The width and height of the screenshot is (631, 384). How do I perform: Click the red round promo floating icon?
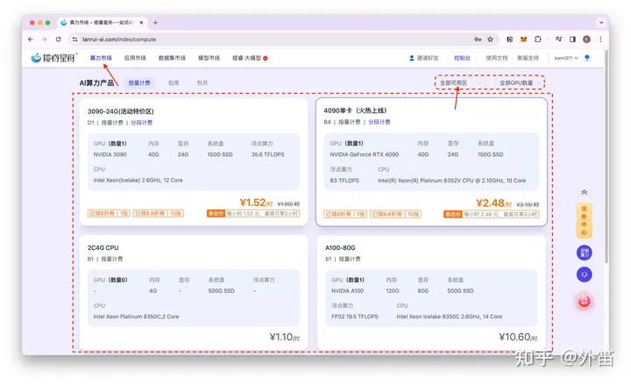click(x=584, y=301)
